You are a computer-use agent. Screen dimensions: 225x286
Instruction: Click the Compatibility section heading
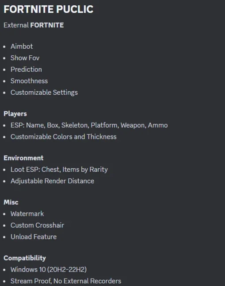click(x=25, y=258)
